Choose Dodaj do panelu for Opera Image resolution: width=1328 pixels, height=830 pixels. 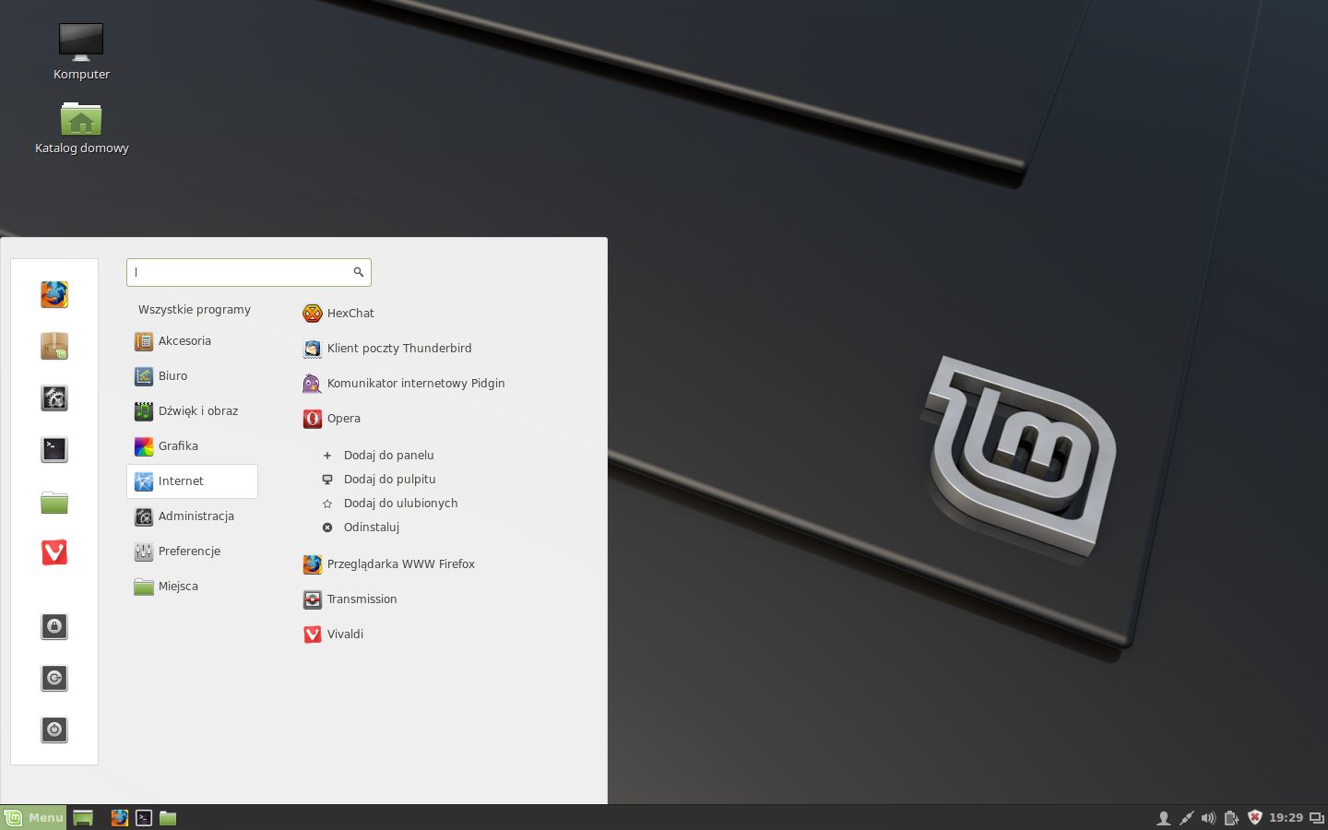coord(378,456)
